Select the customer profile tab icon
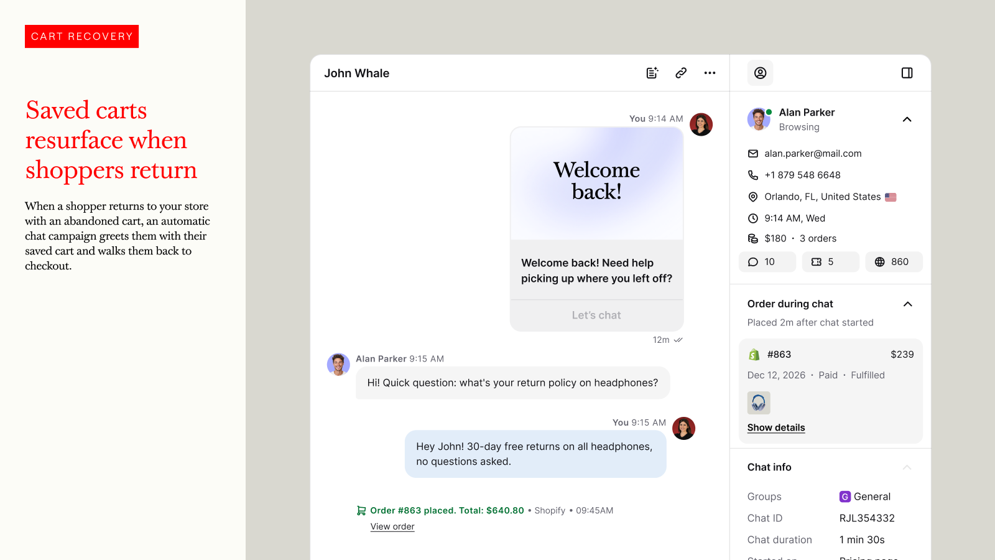The height and width of the screenshot is (560, 995). coord(760,73)
